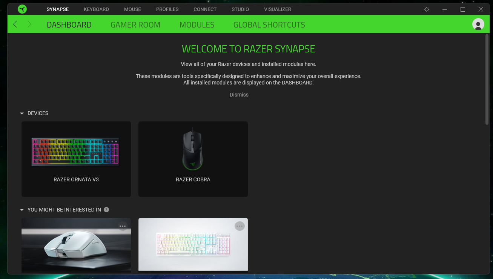Open options menu on white mouse card

tap(123, 226)
